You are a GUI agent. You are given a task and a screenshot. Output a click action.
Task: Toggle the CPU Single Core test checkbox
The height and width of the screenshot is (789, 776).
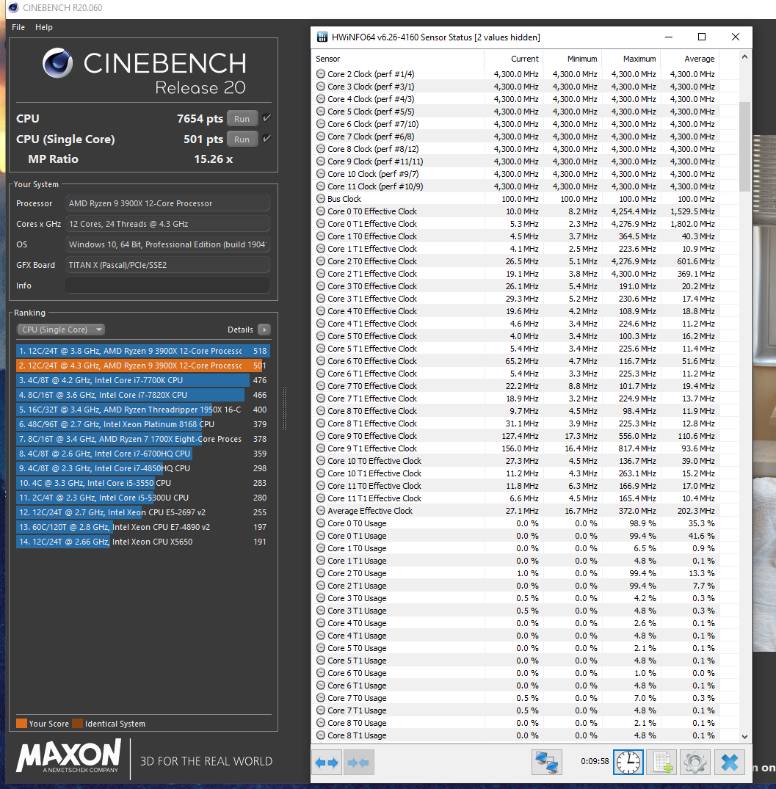(266, 139)
